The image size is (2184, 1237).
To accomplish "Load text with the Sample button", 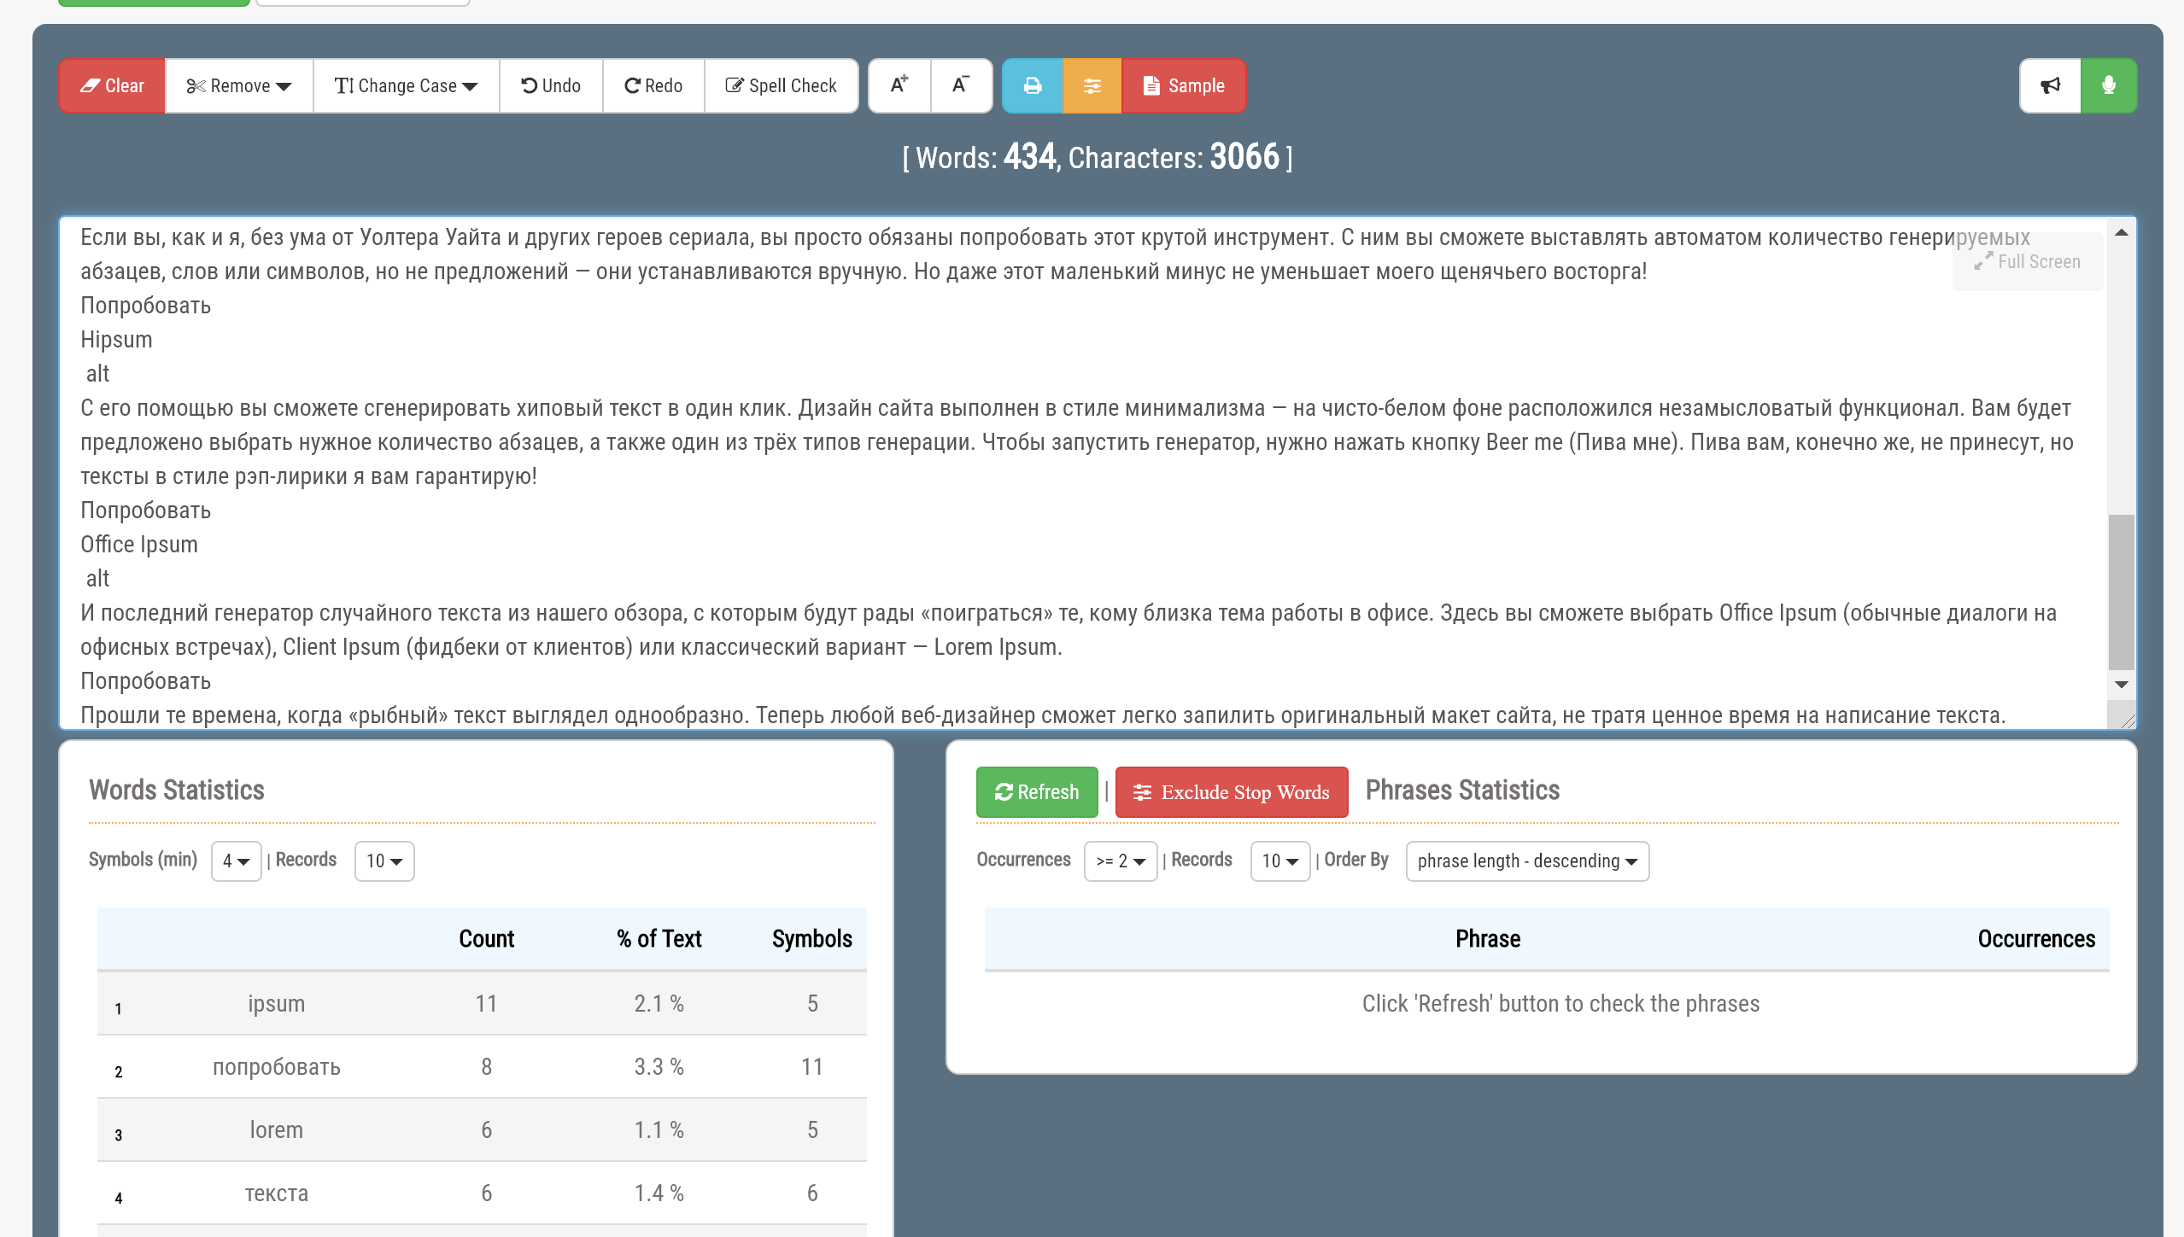I will point(1184,85).
